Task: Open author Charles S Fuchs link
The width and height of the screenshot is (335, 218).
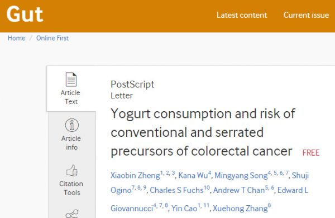Action: [x=176, y=190]
